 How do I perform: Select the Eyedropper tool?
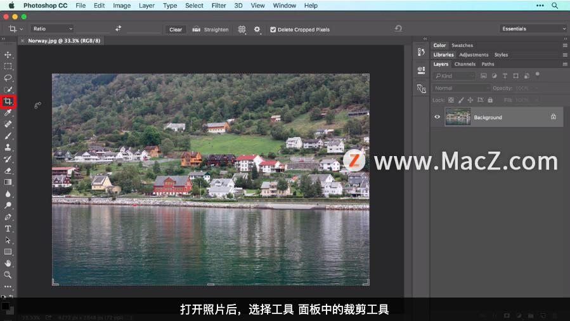tap(8, 113)
